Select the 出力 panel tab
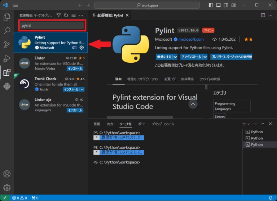The width and height of the screenshot is (277, 201). point(110,124)
